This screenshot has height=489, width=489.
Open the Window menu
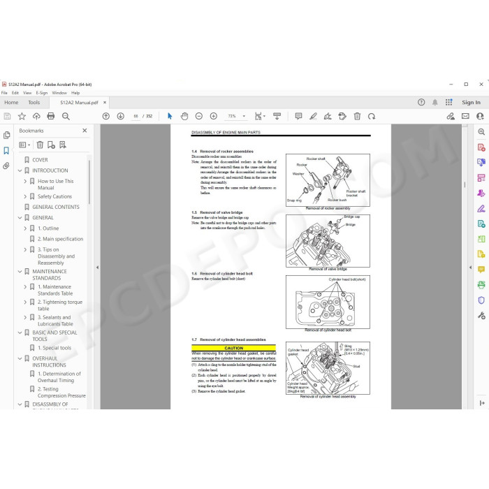[59, 93]
